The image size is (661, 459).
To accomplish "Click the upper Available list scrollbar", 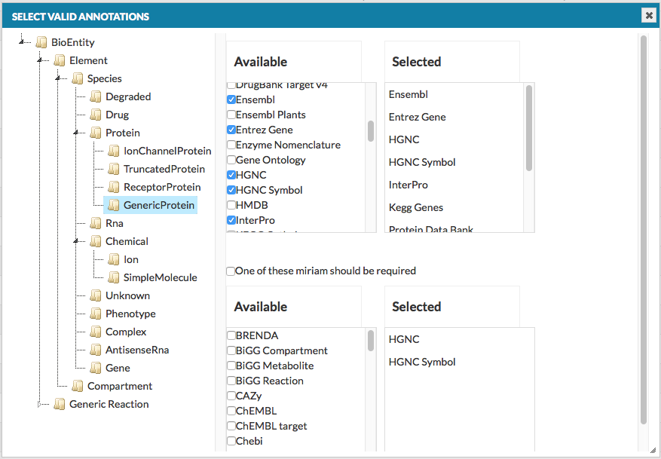I will click(x=371, y=131).
